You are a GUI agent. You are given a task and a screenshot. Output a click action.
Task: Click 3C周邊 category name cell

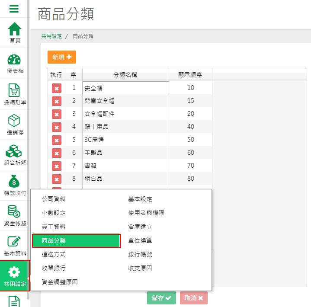(126, 140)
